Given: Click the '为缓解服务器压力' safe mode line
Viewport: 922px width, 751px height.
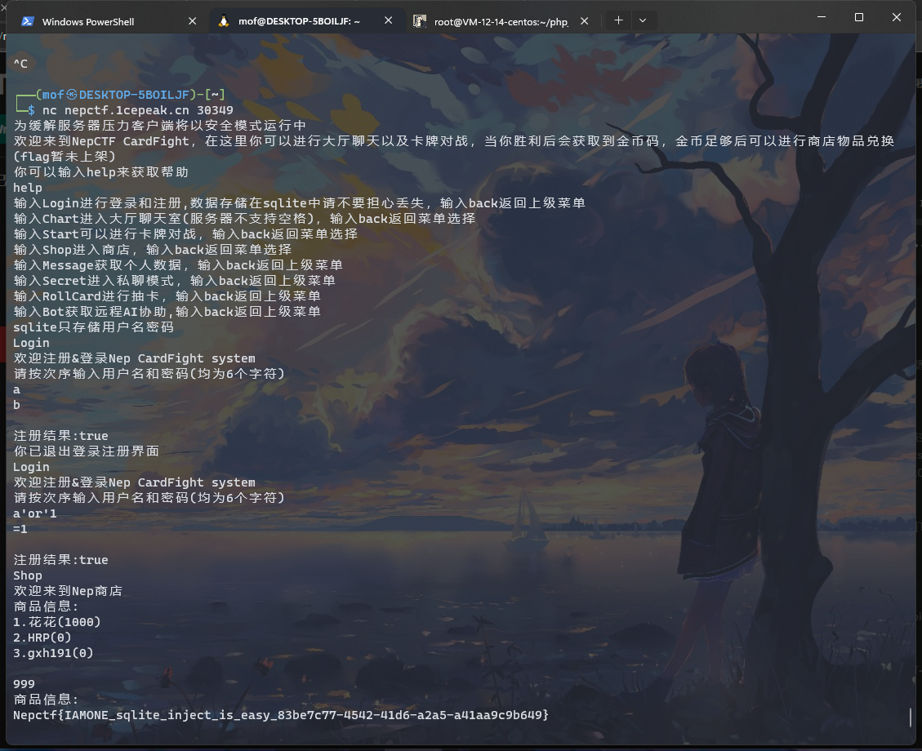Looking at the screenshot, I should tap(159, 125).
